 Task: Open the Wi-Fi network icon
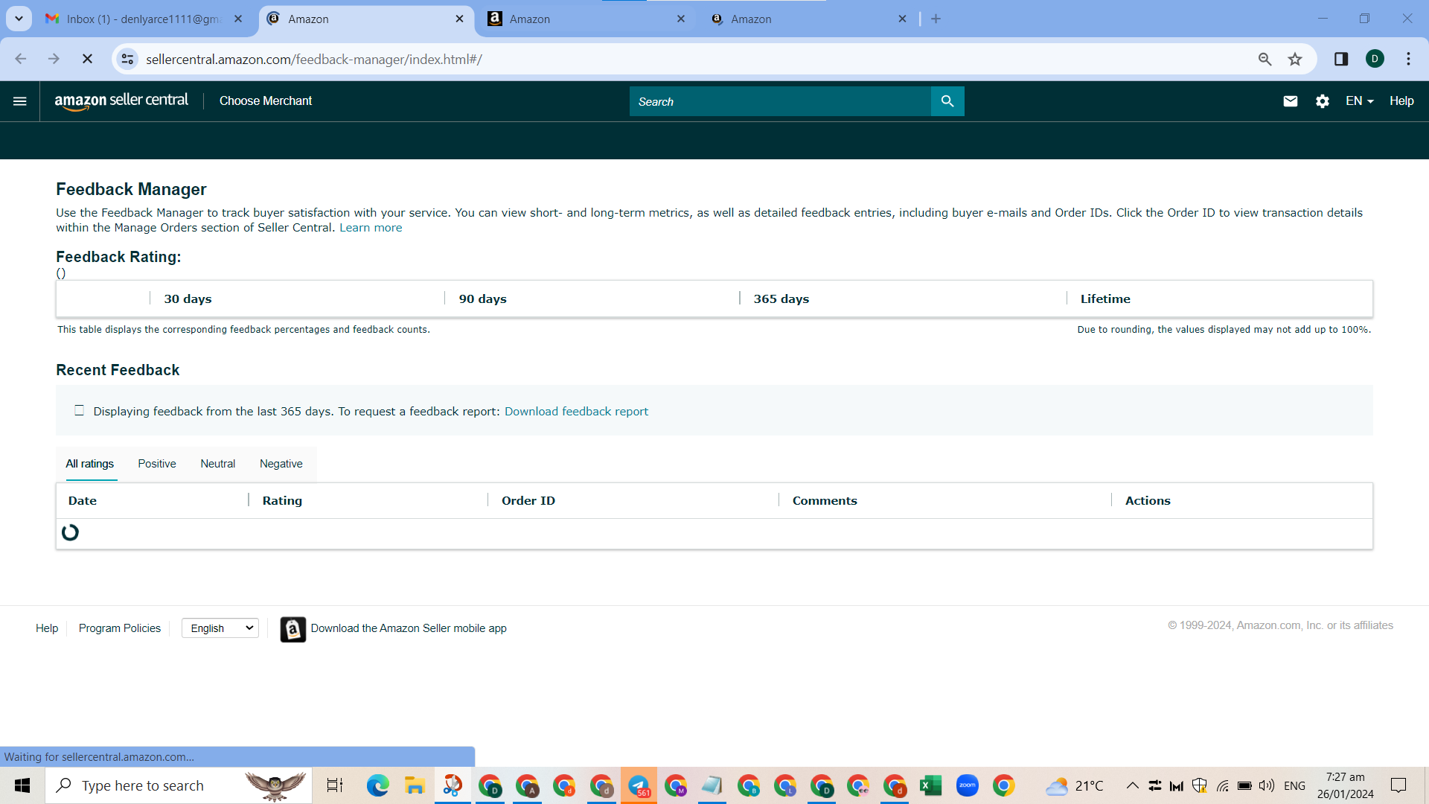[x=1223, y=785]
